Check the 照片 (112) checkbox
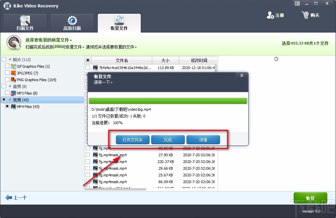The width and height of the screenshot is (336, 218). [4, 59]
